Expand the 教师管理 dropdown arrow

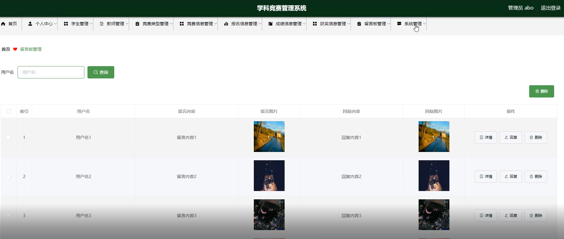pyautogui.click(x=127, y=24)
